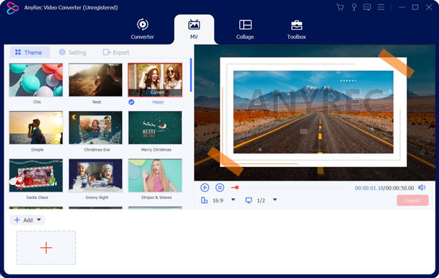The height and width of the screenshot is (278, 439).
Task: Click the key registration icon
Action: [354, 7]
